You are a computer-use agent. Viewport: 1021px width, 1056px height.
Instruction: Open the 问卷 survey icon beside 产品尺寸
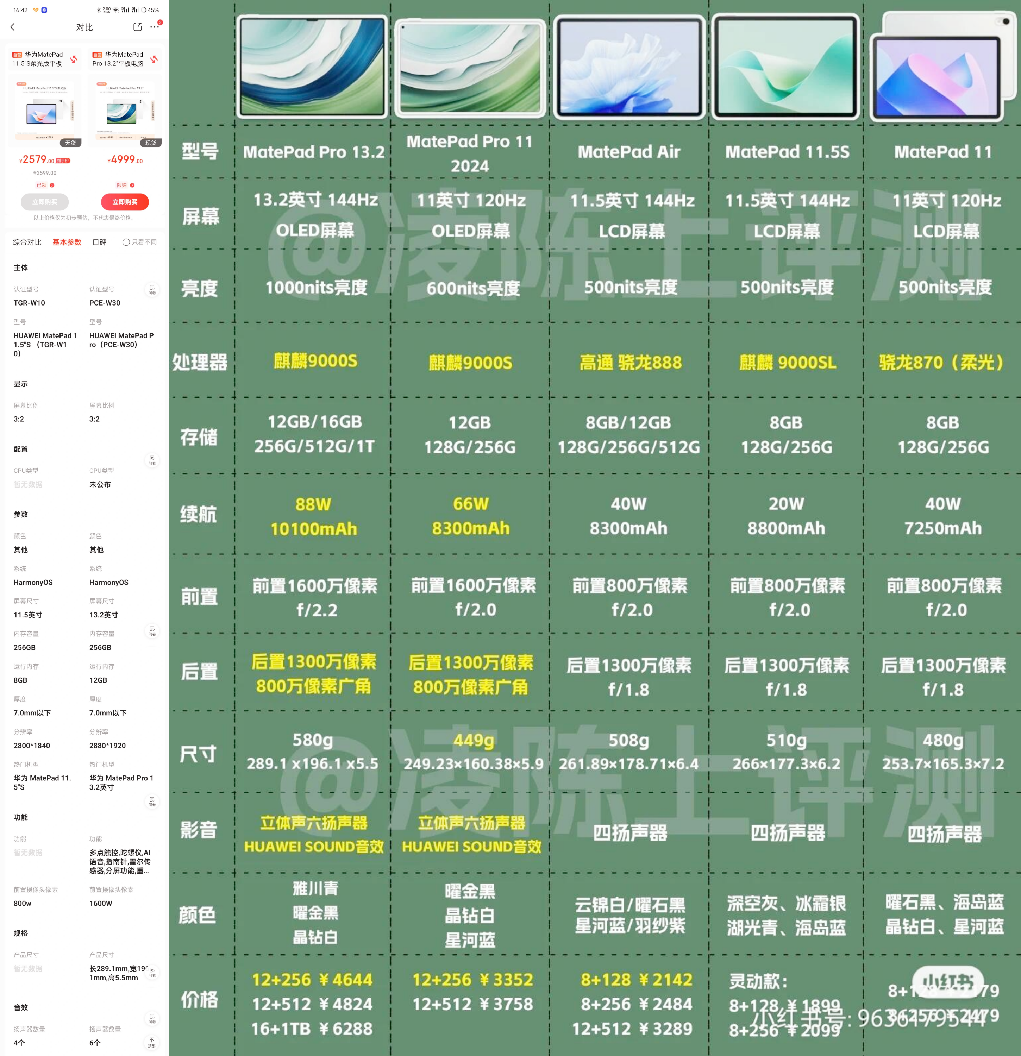pyautogui.click(x=152, y=972)
